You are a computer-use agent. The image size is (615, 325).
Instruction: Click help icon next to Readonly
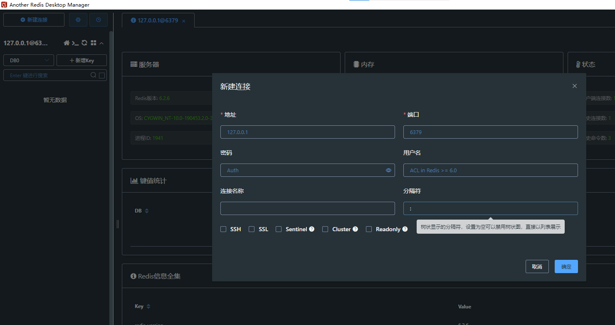405,229
